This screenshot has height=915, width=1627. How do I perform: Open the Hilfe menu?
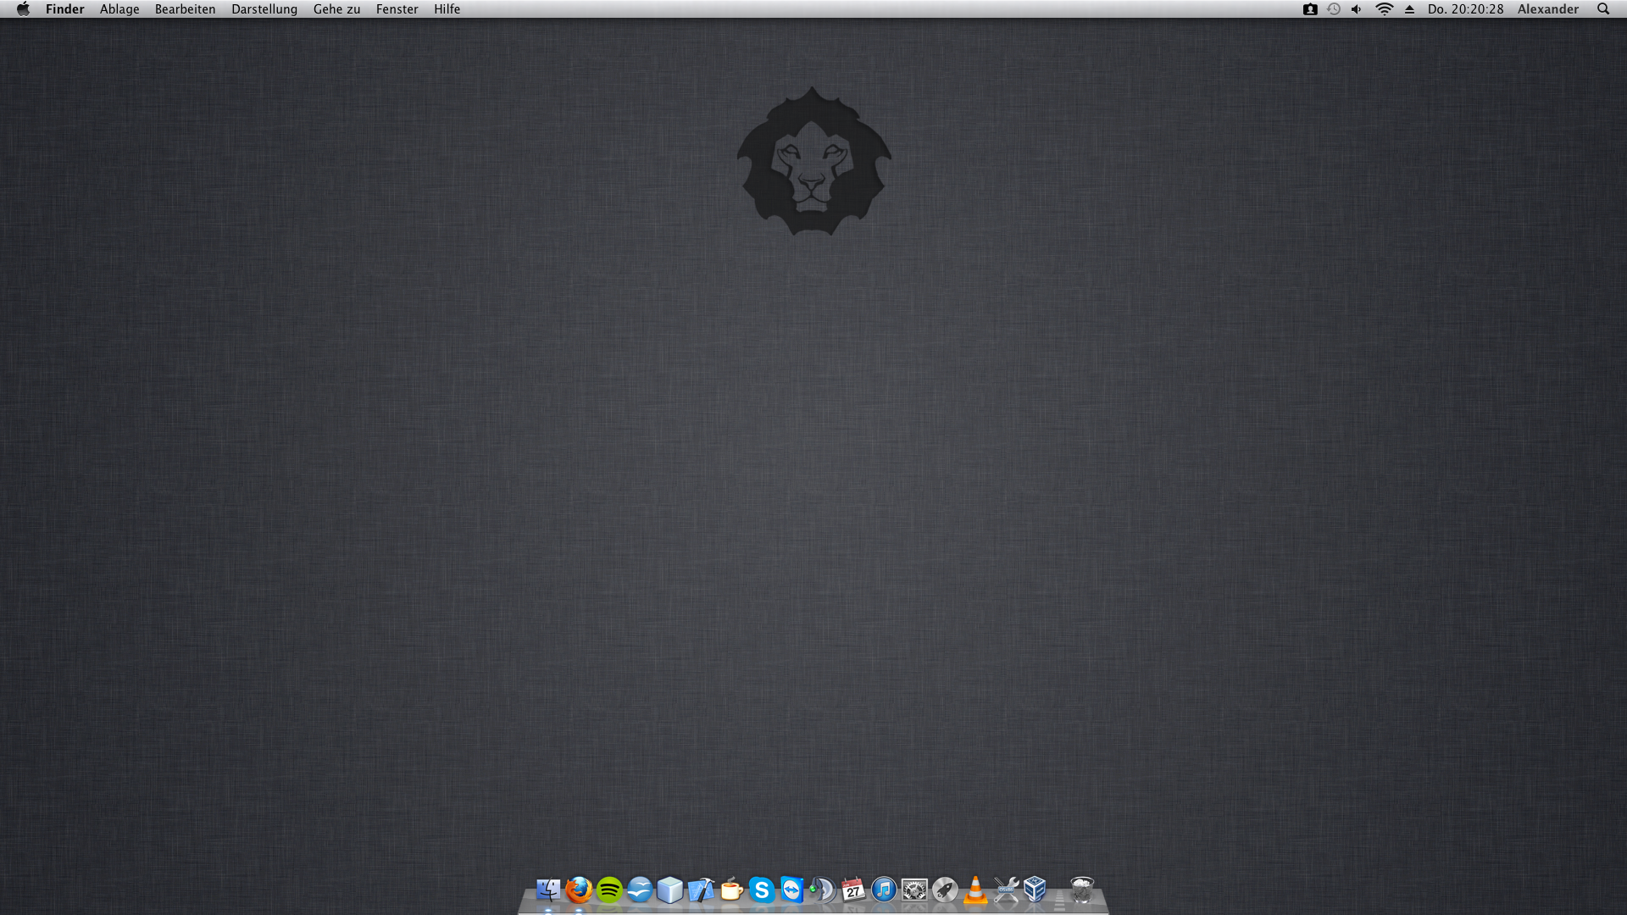click(x=447, y=8)
